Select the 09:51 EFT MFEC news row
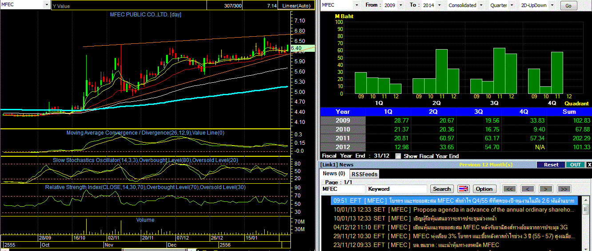 click(x=454, y=201)
